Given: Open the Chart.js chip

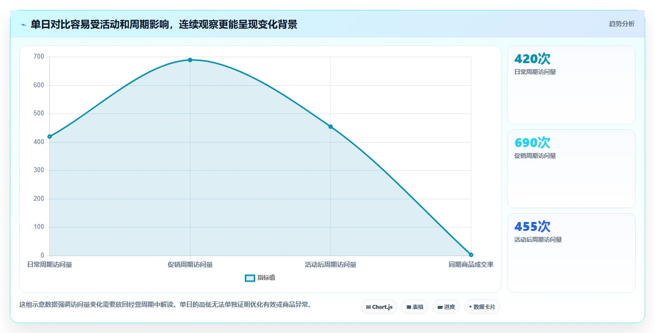Looking at the screenshot, I should click(379, 307).
